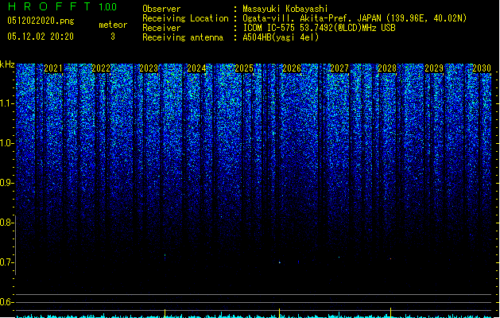Click the middle yellow meteor detection marker
The height and width of the screenshot is (318, 500).
(x=279, y=313)
